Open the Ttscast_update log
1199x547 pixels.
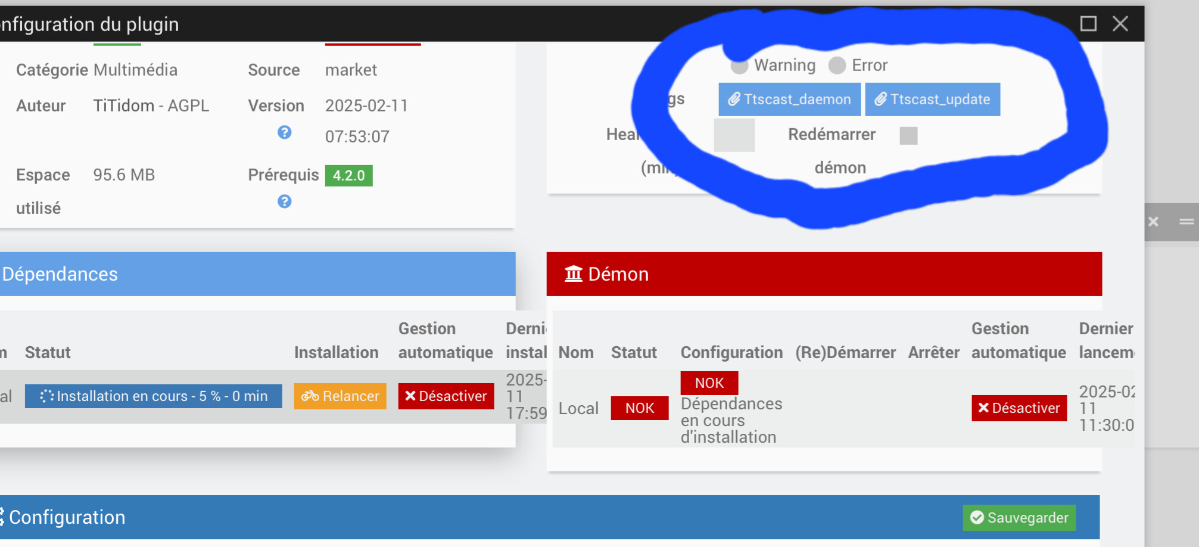click(x=932, y=100)
